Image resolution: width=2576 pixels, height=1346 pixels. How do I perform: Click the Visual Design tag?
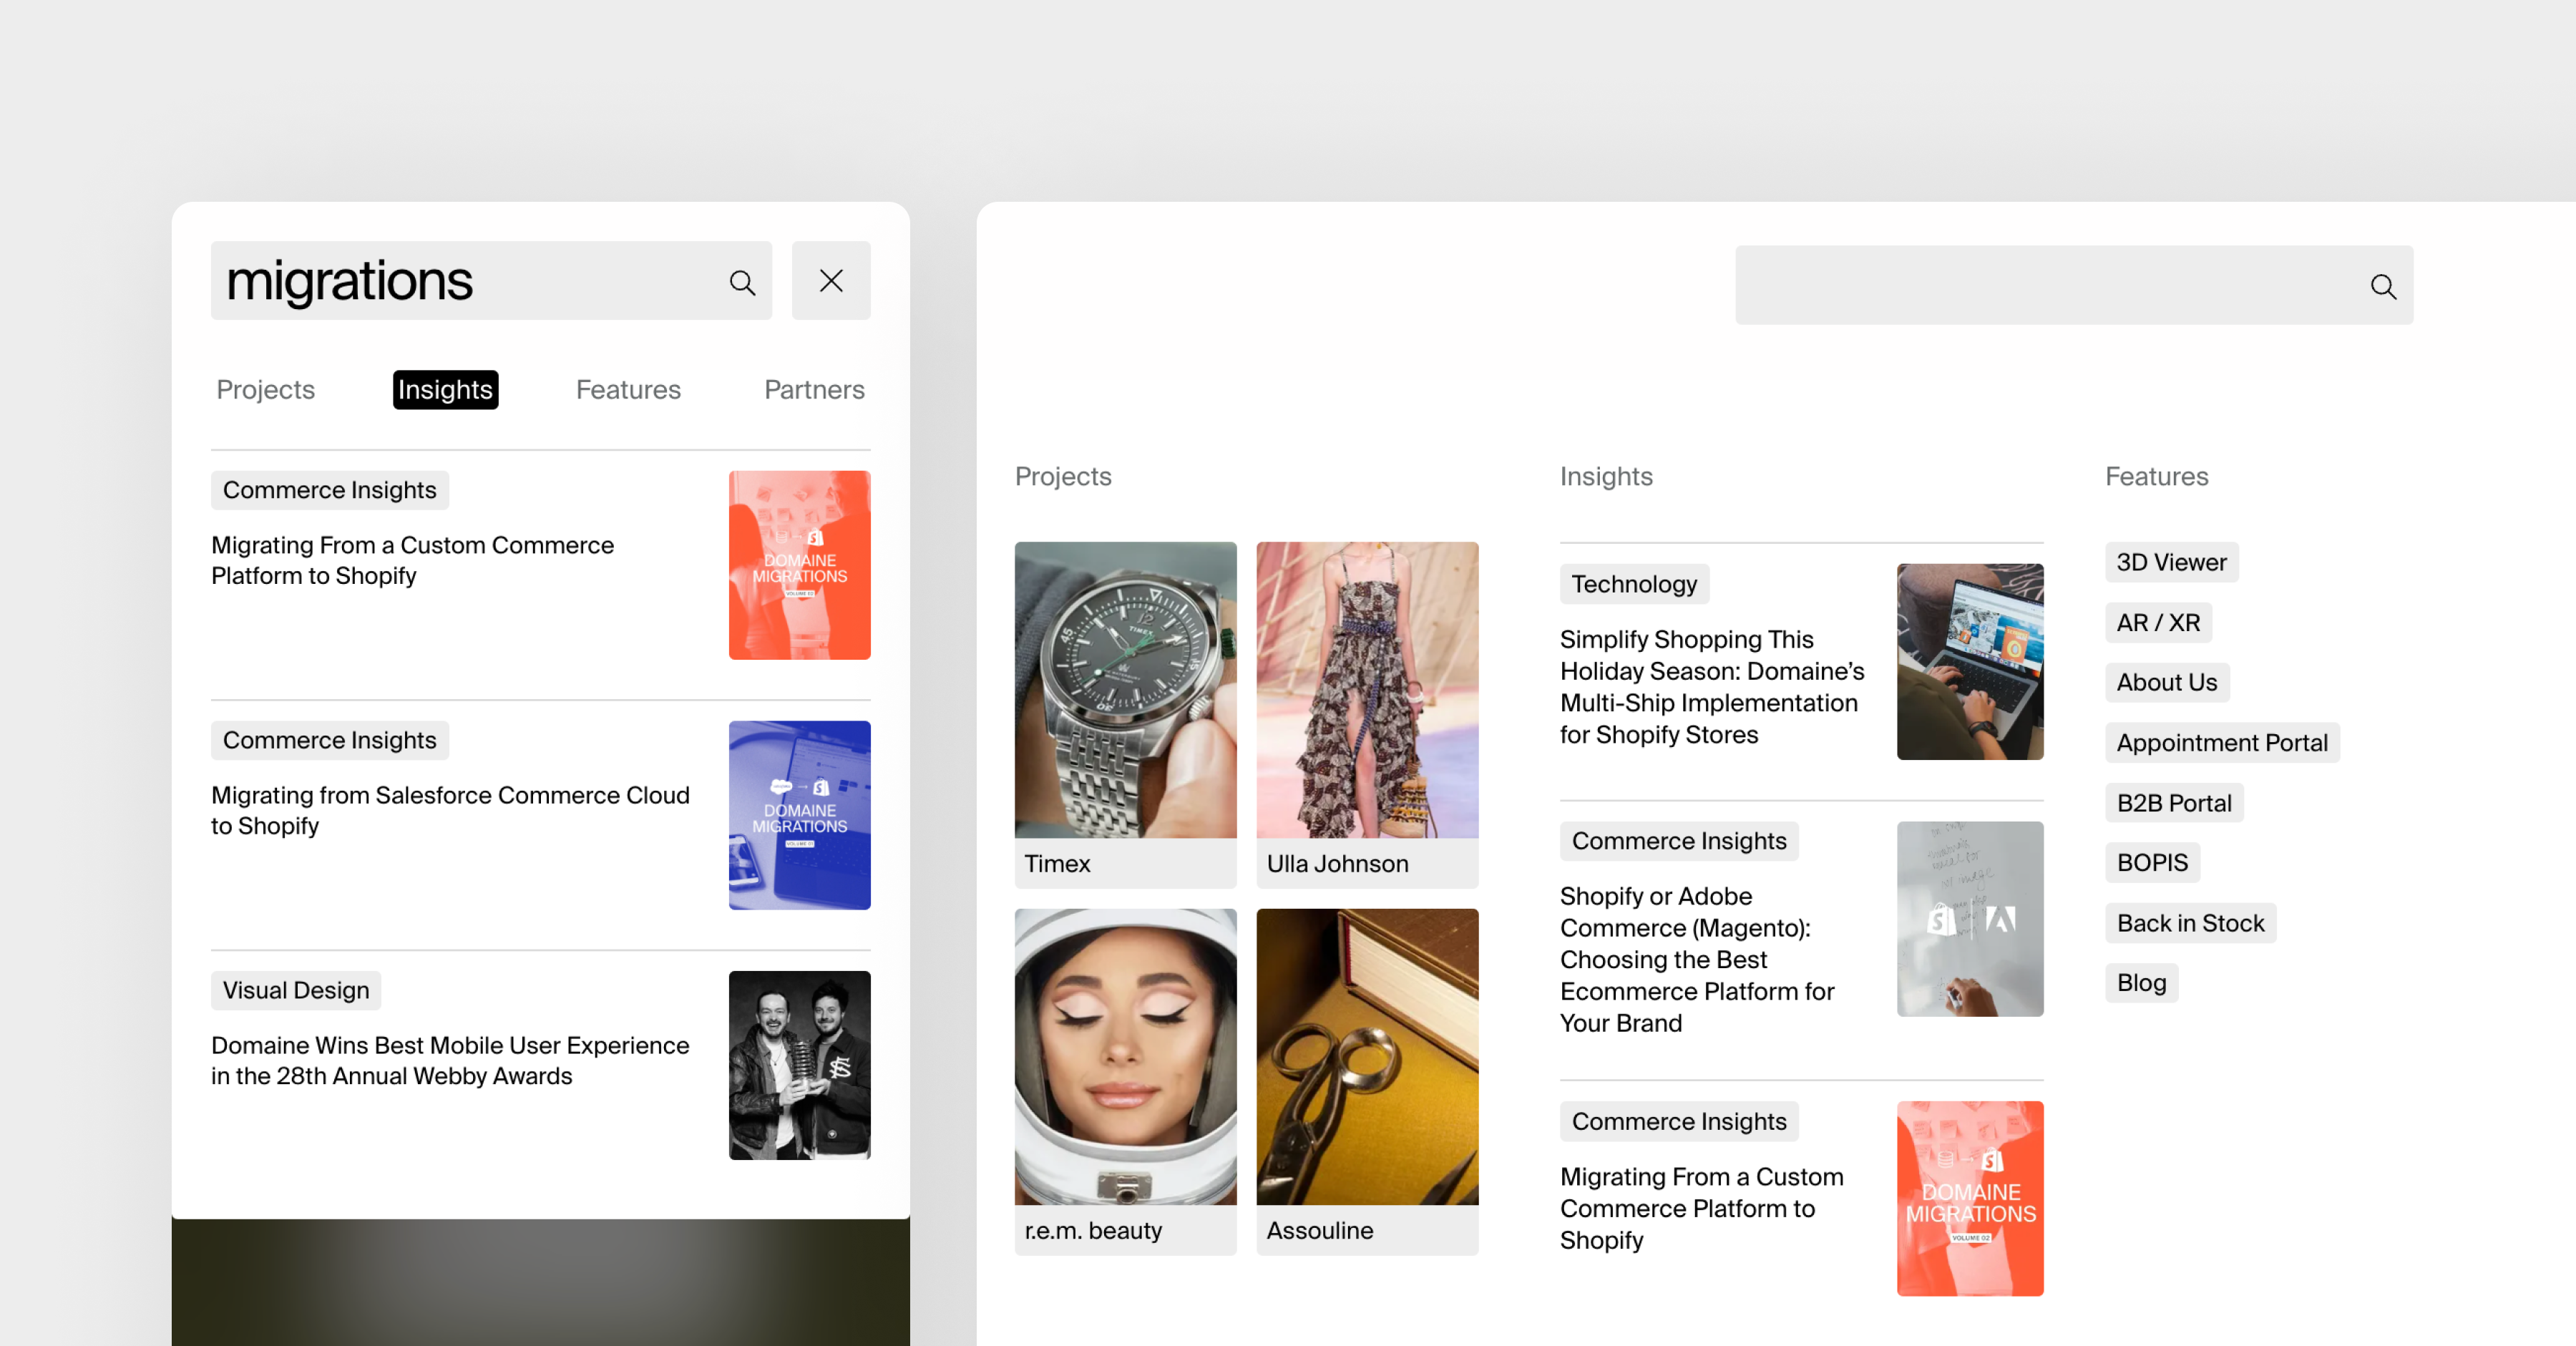coord(296,990)
